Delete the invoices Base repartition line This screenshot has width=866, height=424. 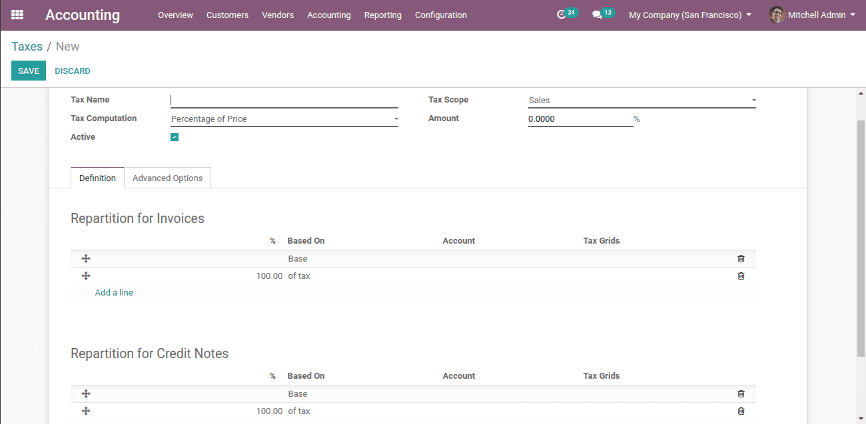[x=741, y=259]
